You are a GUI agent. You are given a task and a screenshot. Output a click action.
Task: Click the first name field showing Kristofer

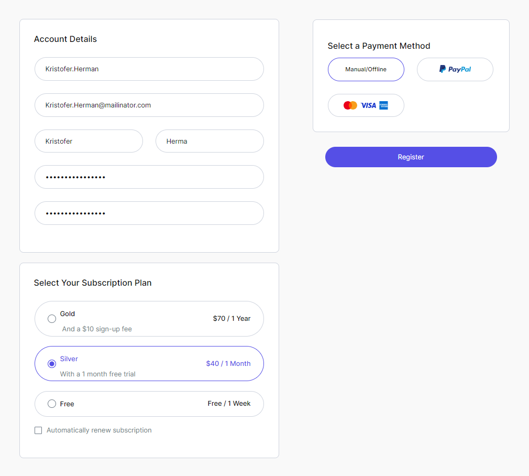coord(89,141)
